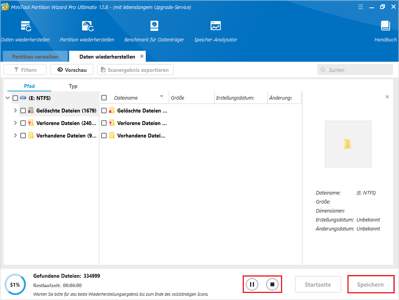Collapse the E: NTFS tree node
399x300 pixels.
[8, 98]
